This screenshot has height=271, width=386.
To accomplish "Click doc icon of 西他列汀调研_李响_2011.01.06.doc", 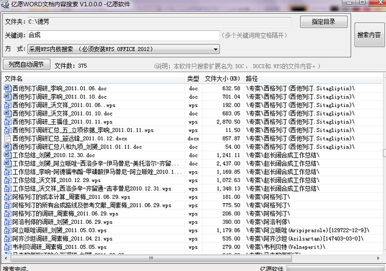I will 8,88.
